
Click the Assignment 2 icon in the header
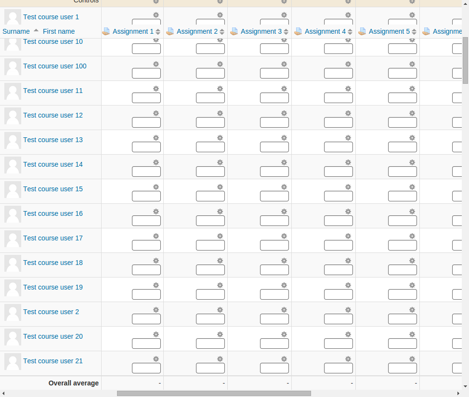coord(170,31)
